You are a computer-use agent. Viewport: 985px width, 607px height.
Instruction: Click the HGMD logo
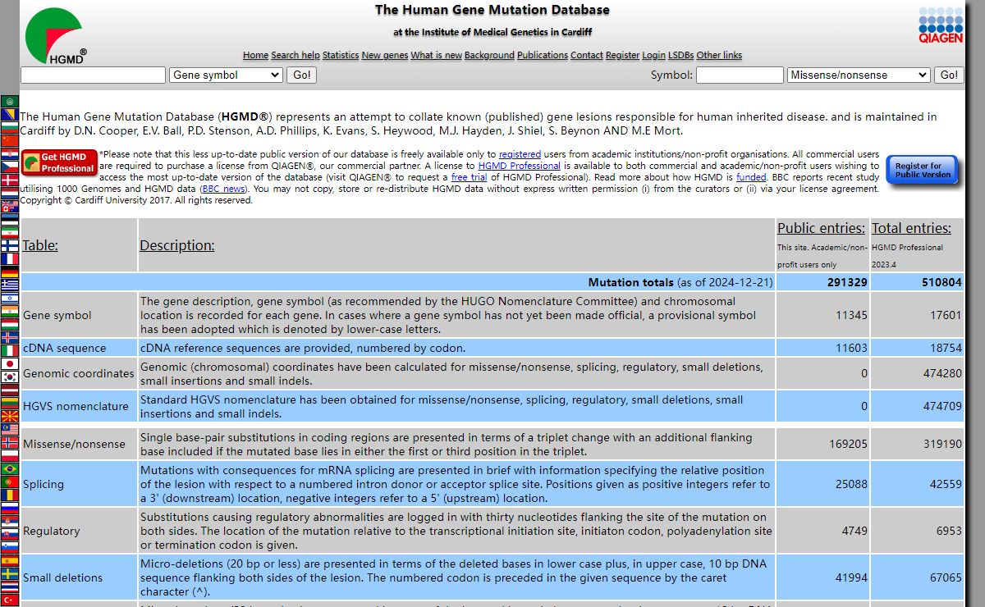tap(57, 37)
